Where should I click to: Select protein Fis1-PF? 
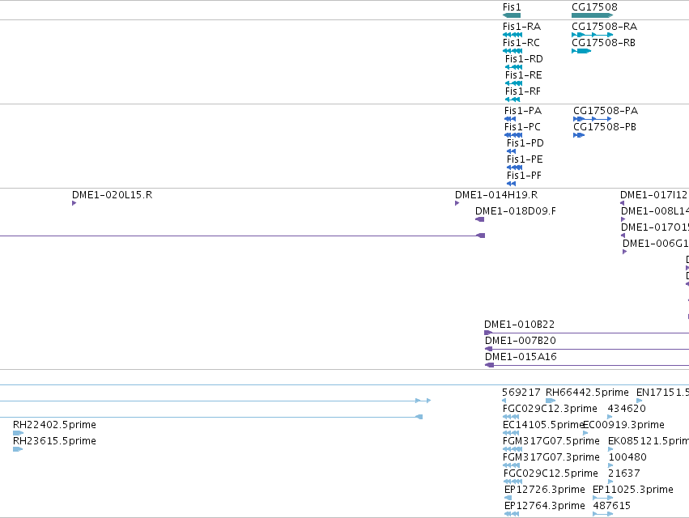pyautogui.click(x=524, y=176)
